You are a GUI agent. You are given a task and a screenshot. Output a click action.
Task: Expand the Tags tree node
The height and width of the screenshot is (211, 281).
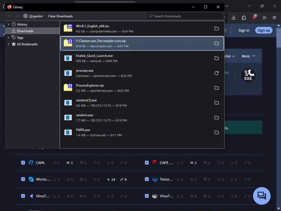8,38
